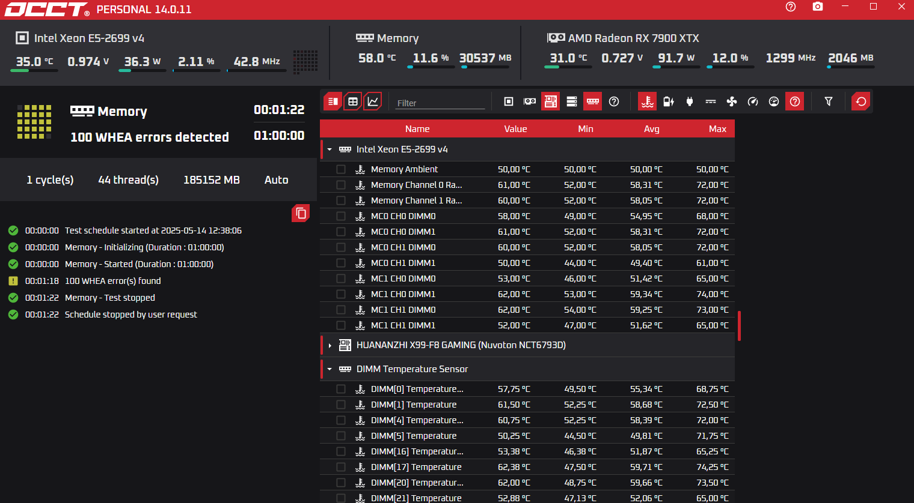
Task: Click the 'Memory - Test stopped' log entry
Action: pyautogui.click(x=109, y=298)
